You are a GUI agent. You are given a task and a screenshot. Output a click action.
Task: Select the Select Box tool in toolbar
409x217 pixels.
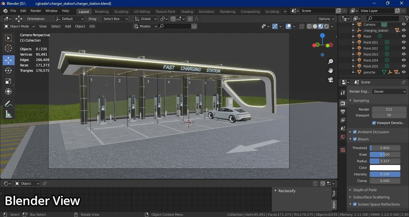click(8, 38)
